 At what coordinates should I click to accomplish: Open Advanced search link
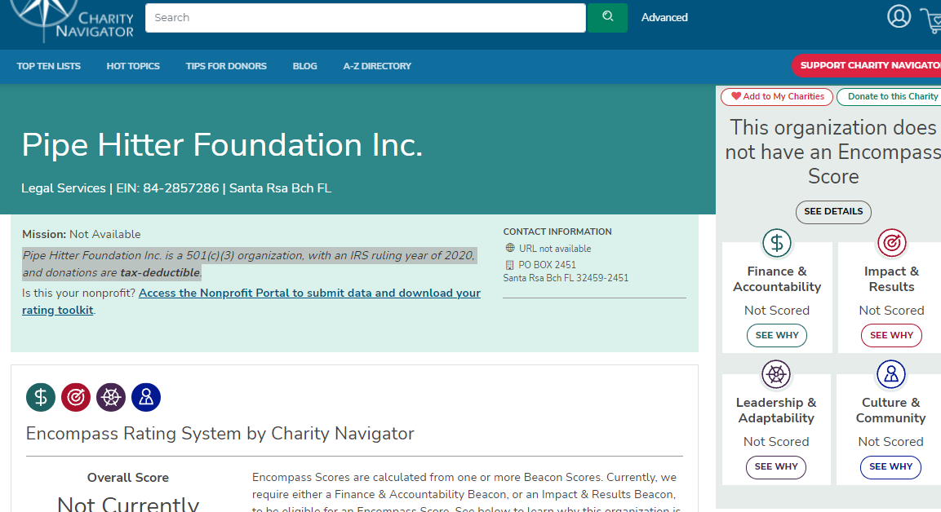(664, 17)
